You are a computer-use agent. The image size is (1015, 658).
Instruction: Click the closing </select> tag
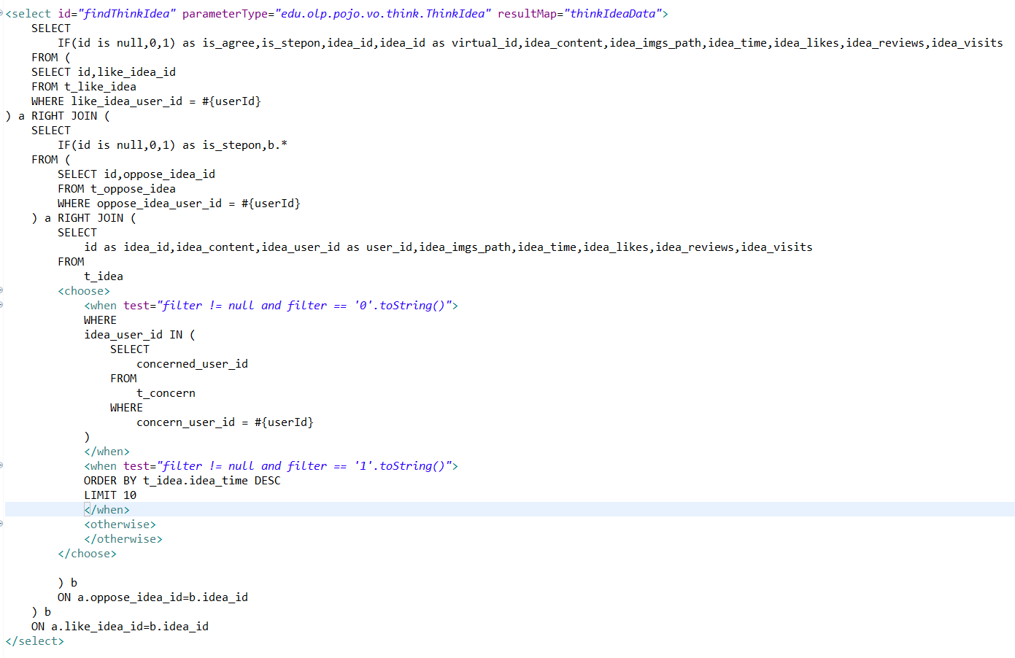coord(34,640)
